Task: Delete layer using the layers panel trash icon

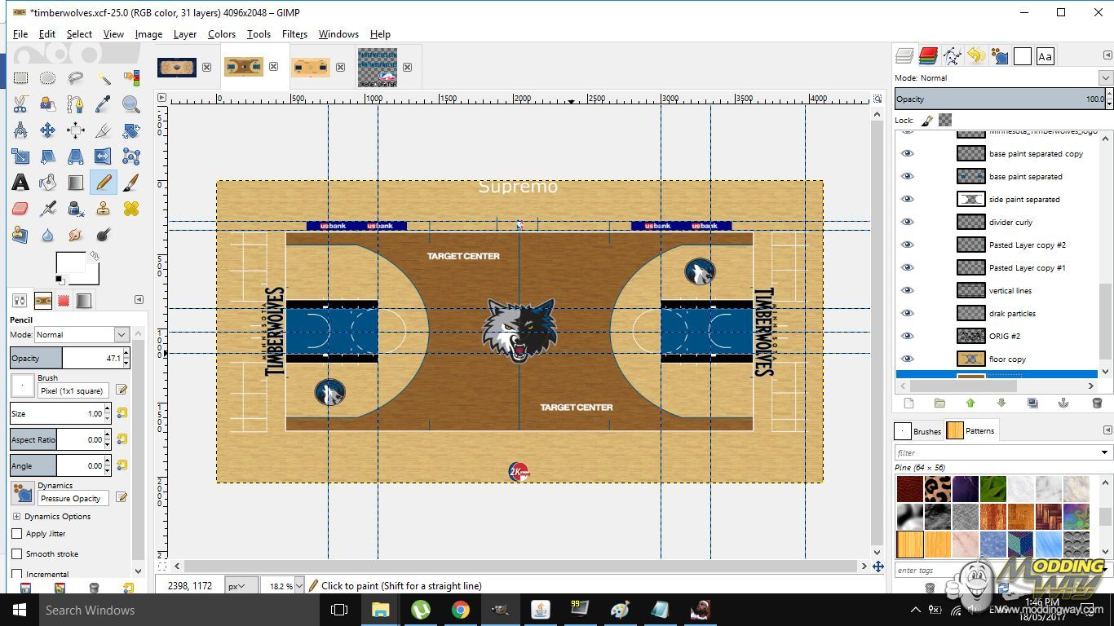Action: click(1096, 403)
